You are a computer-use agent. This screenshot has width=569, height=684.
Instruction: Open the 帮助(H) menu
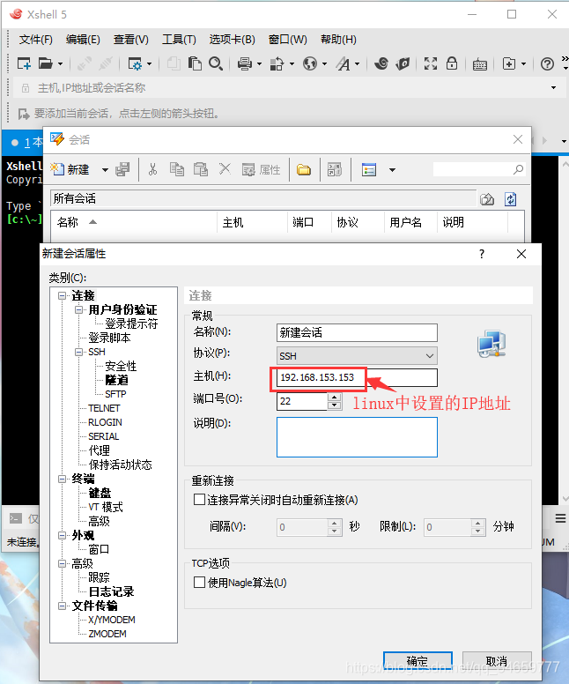(338, 40)
